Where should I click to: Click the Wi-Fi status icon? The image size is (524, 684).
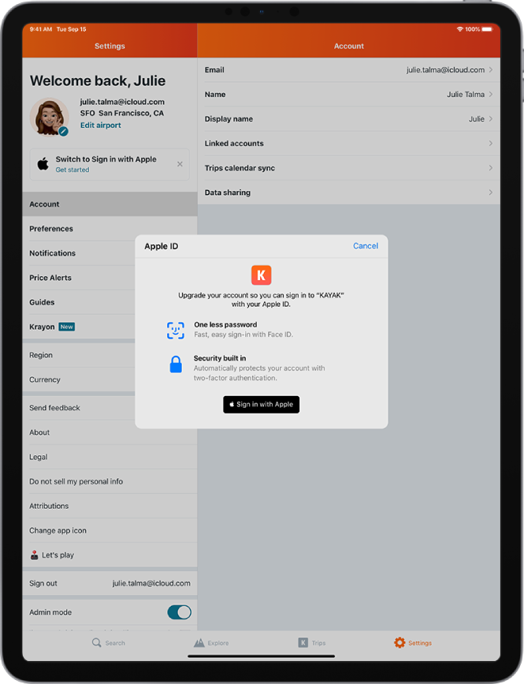pos(459,29)
